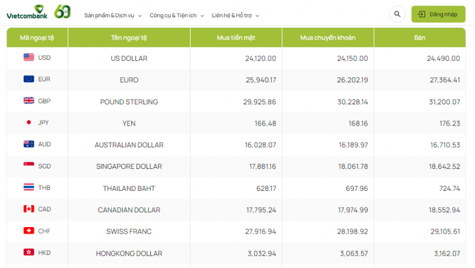This screenshot has height=268, width=475.
Task: Click the SGD Singapore flag icon
Action: tap(28, 166)
